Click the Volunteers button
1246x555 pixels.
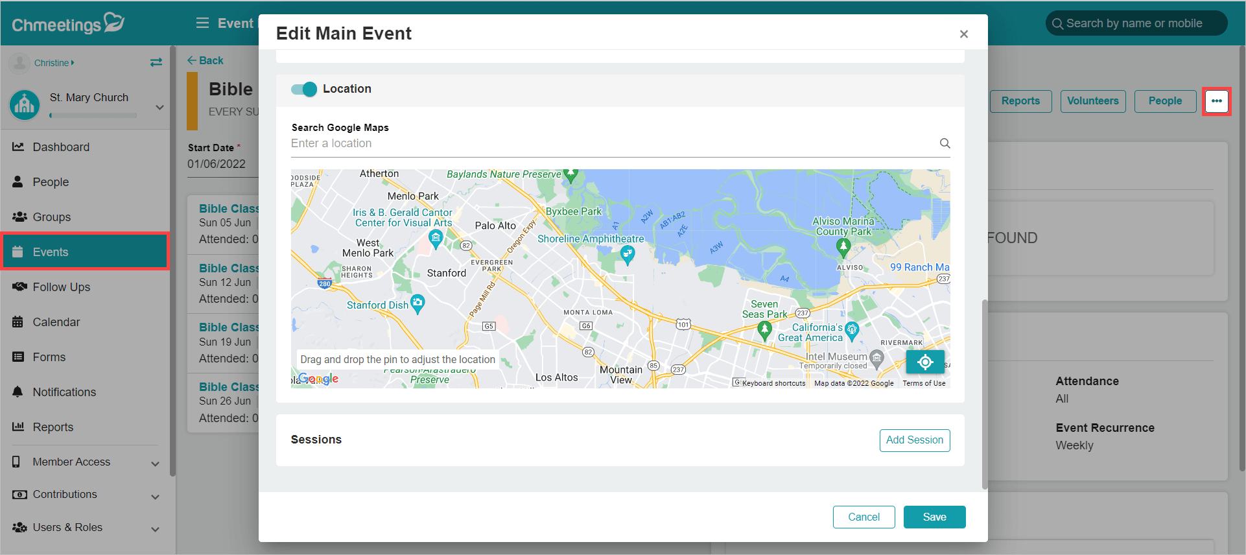[x=1092, y=101]
